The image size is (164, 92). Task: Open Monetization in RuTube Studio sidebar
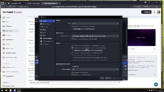point(11,40)
